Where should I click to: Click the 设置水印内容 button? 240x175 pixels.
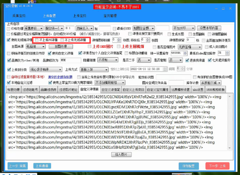(x=209, y=28)
